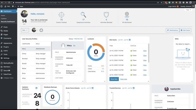Image resolution: width=196 pixels, height=110 pixels.
Task: View the Jul 12, 2020 1:23 PM scan
Action: 145,70
